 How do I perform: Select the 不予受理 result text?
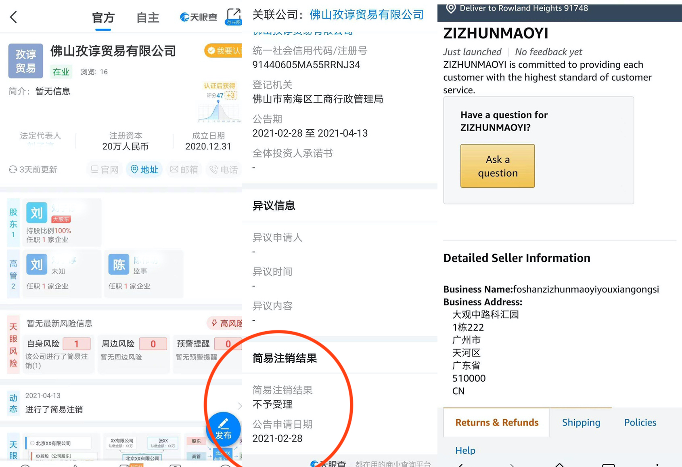pos(272,404)
